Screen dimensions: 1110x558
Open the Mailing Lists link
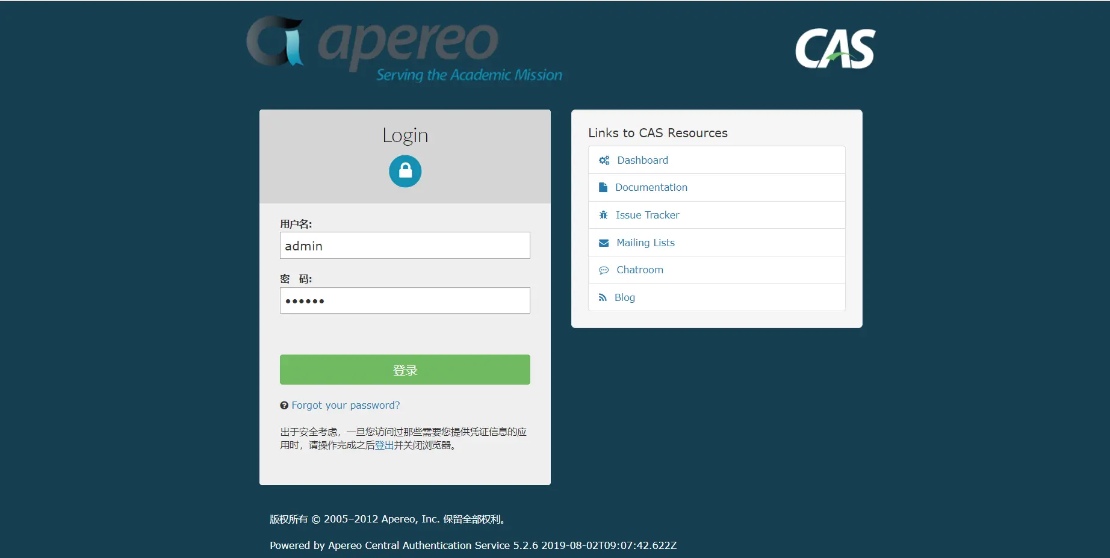(x=645, y=243)
